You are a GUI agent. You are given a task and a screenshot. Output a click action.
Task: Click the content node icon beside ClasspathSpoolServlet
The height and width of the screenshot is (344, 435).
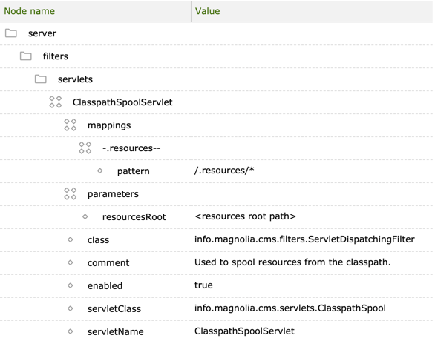tap(55, 102)
